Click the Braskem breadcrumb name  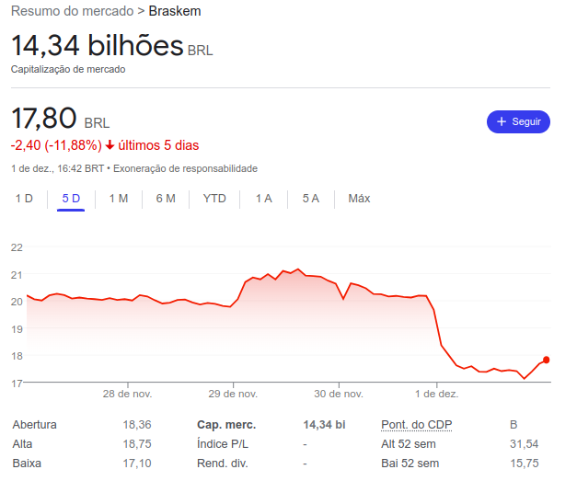175,11
